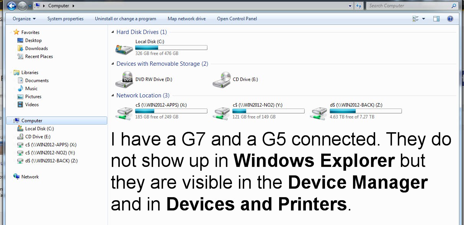Select WIN2012-BACK (Z:) in navigation pane
The image size is (464, 225).
51,161
